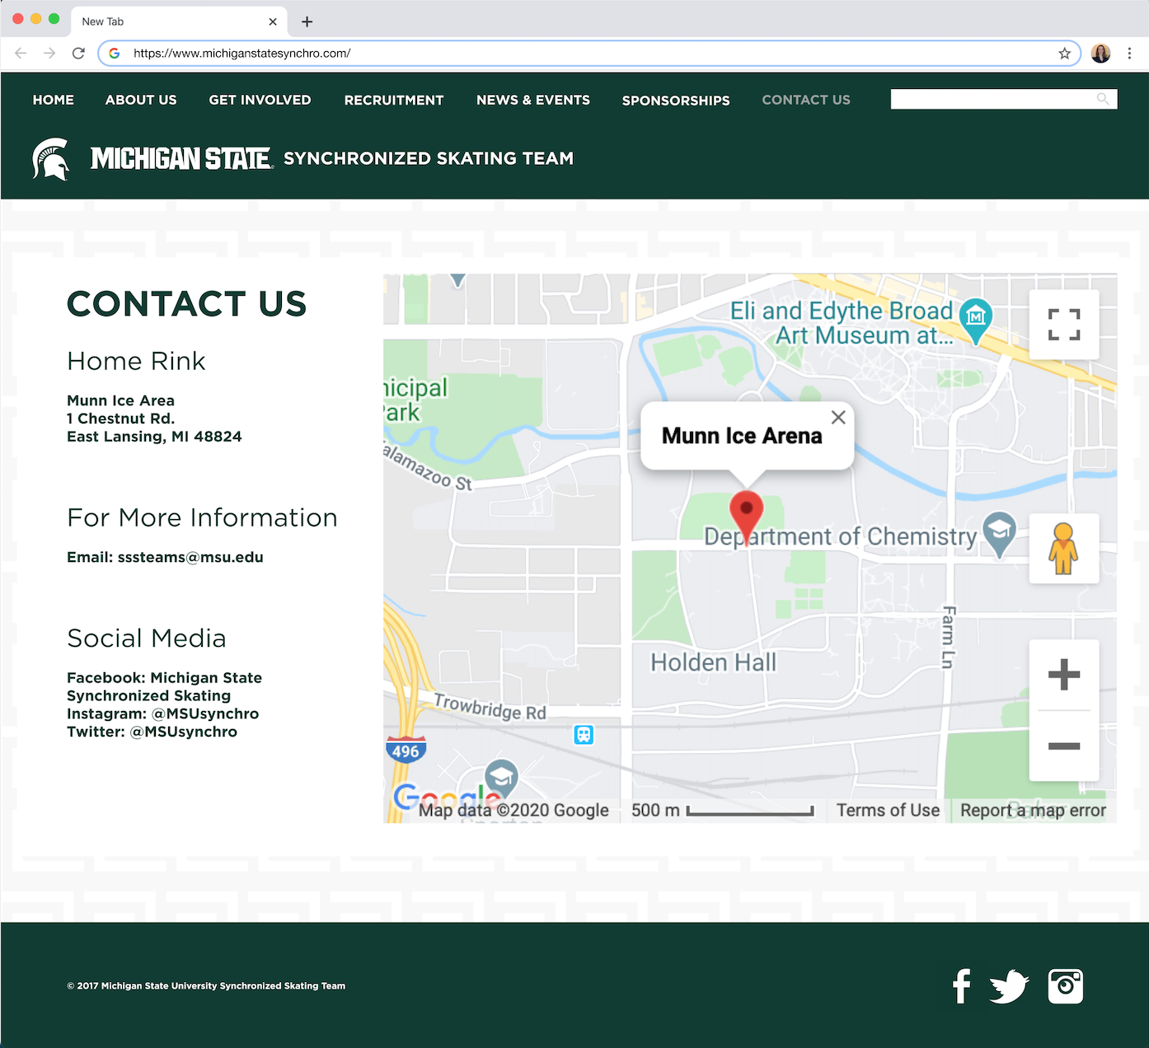
Task: Click the site search magnifier icon
Action: (x=1102, y=99)
